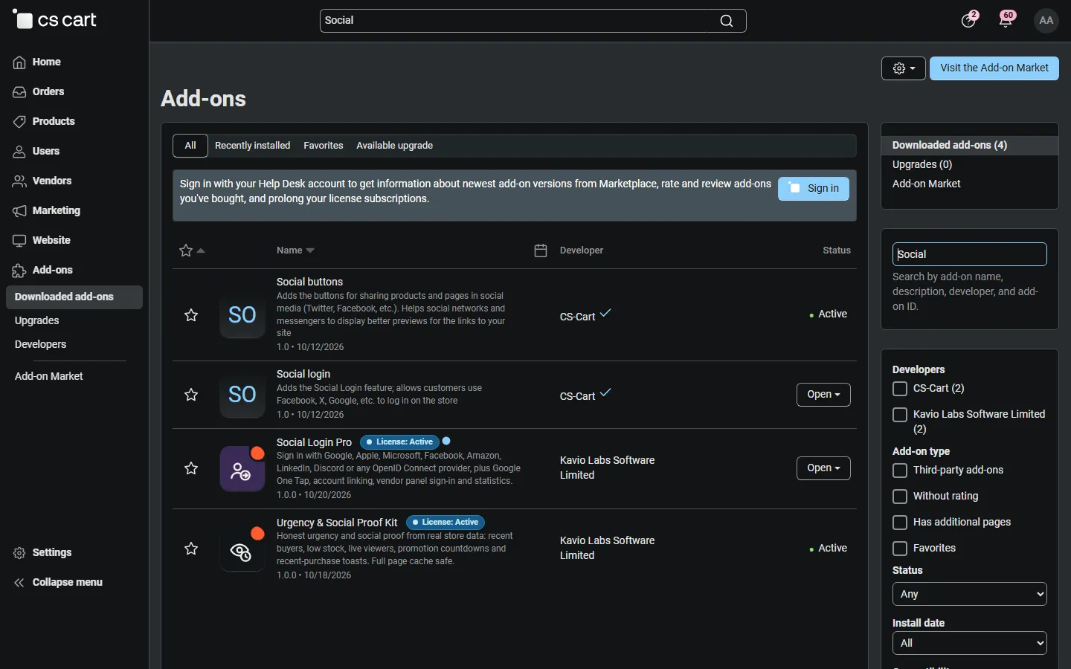Screen dimensions: 1071x669
Task: Click the Social Login Pro add-on icon
Action: point(242,469)
